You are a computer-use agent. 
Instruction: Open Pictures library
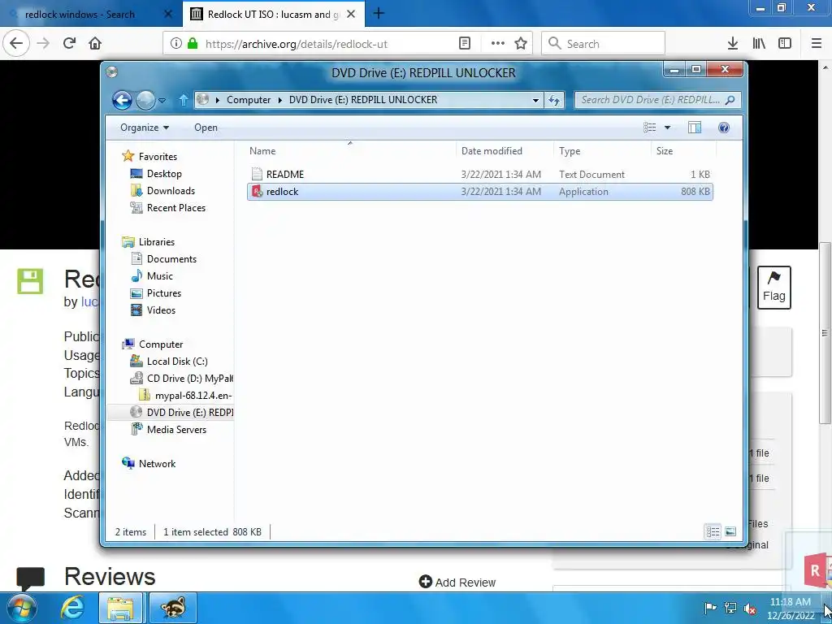pos(164,292)
